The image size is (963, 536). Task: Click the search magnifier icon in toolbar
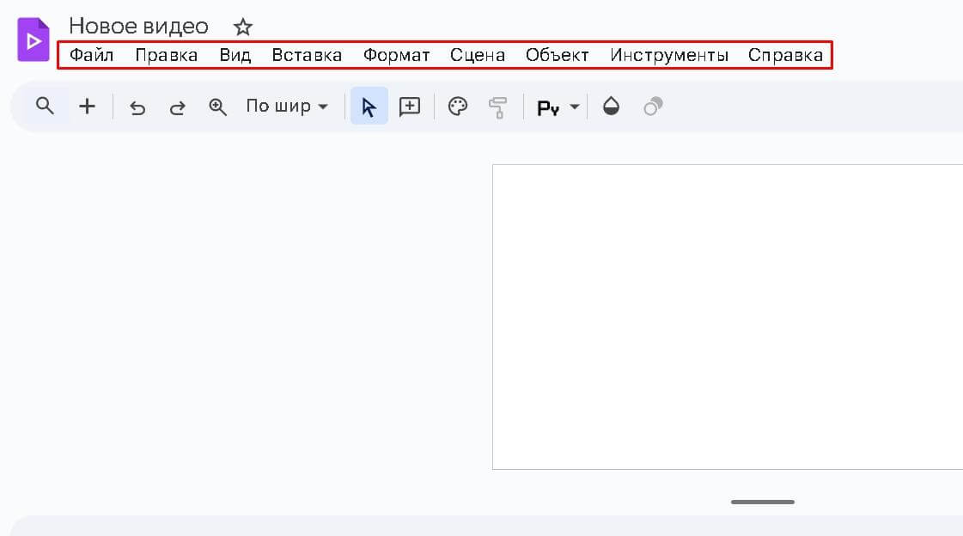pos(45,107)
